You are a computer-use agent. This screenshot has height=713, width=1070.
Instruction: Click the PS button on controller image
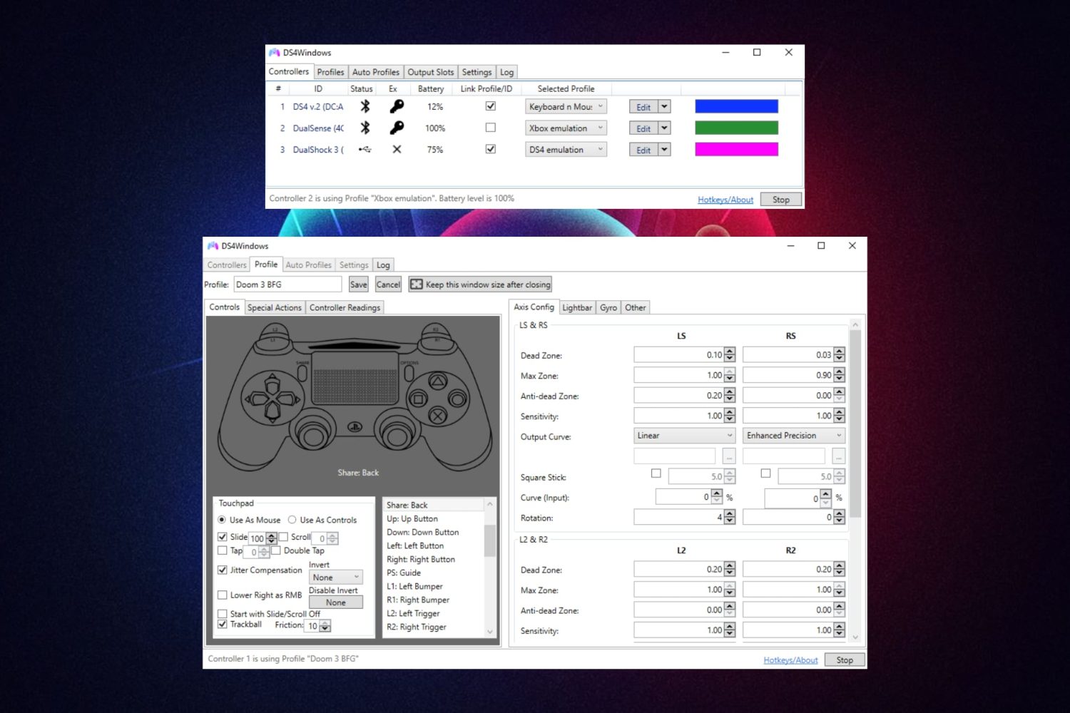pos(355,426)
